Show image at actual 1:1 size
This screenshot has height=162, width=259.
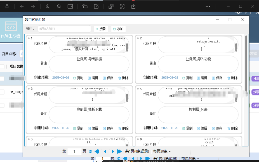point(70,6)
